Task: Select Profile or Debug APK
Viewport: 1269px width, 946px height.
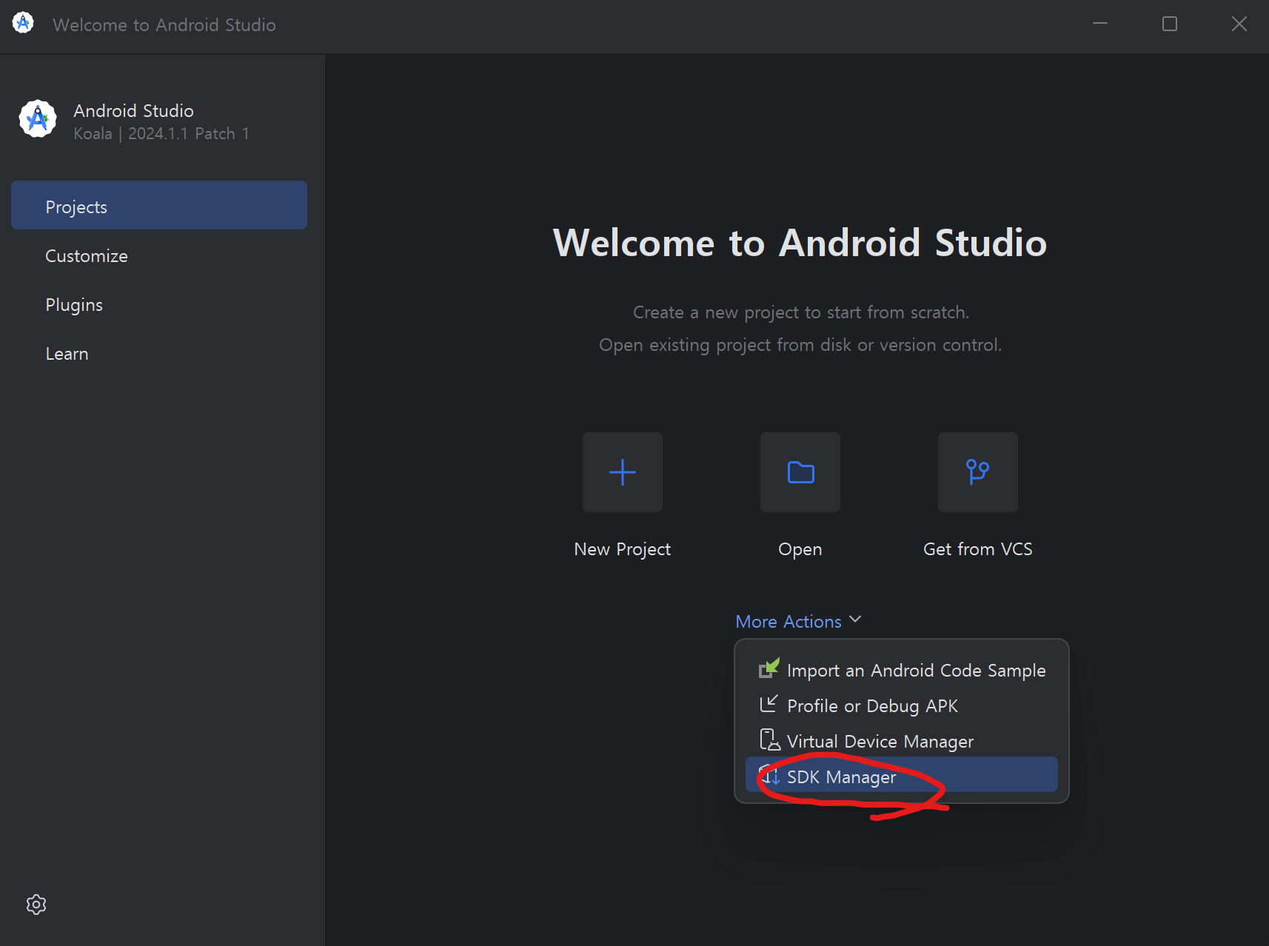Action: click(902, 706)
